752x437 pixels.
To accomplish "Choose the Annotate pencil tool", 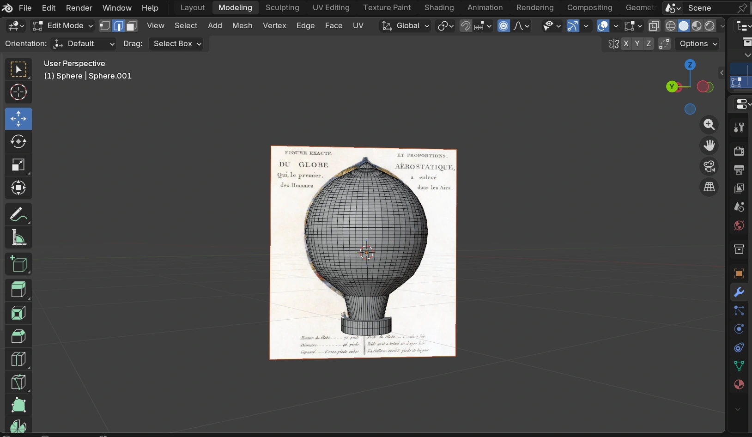I will [x=18, y=215].
